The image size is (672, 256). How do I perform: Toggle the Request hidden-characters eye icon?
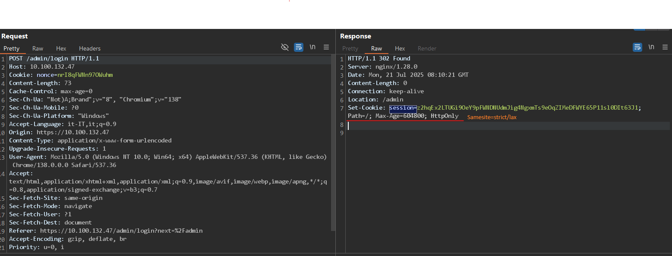coord(284,47)
